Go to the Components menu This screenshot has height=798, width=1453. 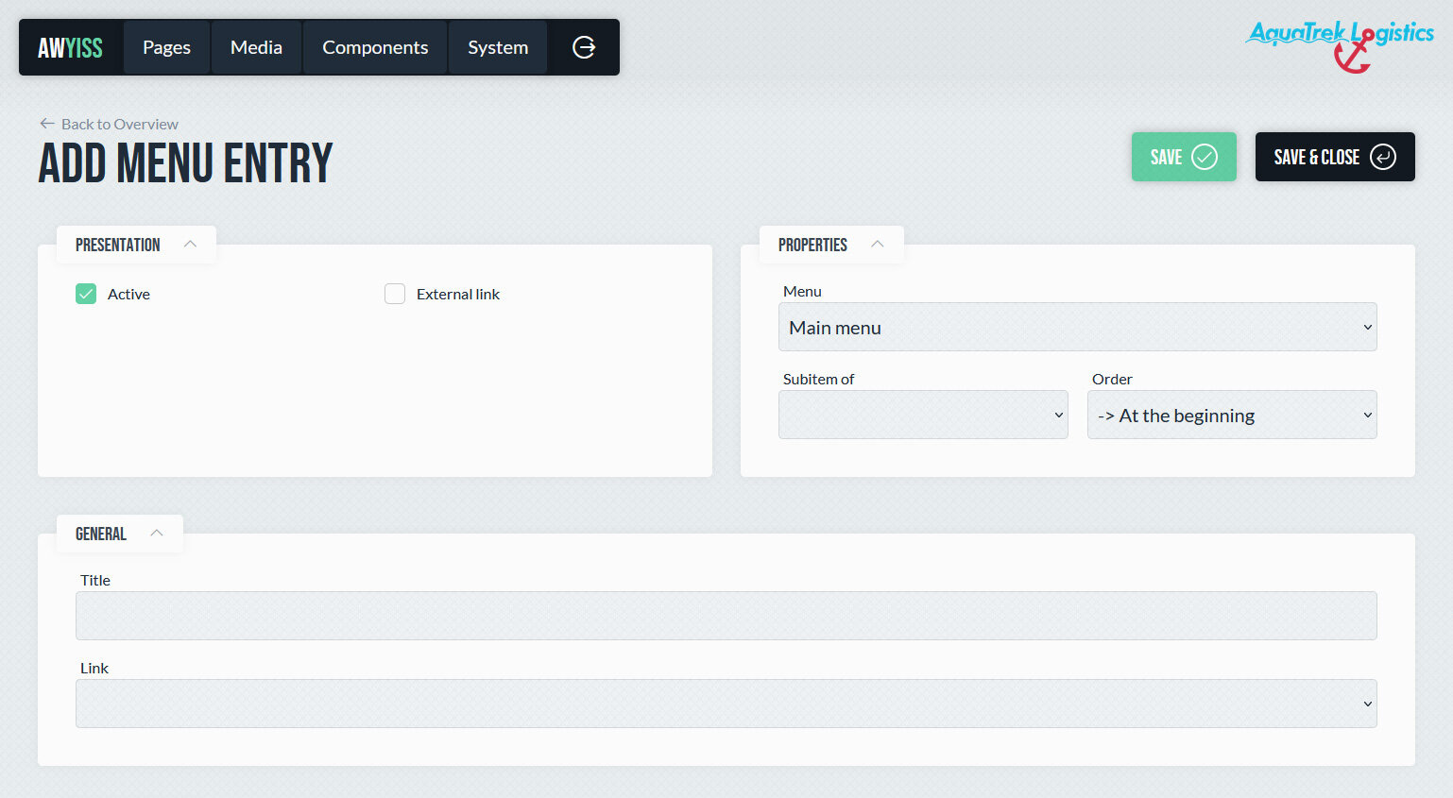click(375, 47)
